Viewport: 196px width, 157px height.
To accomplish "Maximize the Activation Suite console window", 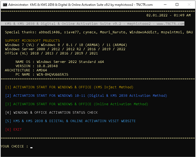I will 177,5.
